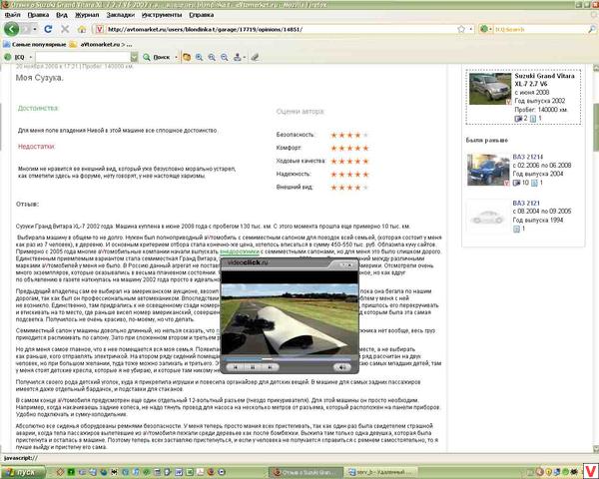Click the first zoom magnifier icon in ICQ toolbar
Image resolution: width=599 pixels, height=479 pixels.
199,57
